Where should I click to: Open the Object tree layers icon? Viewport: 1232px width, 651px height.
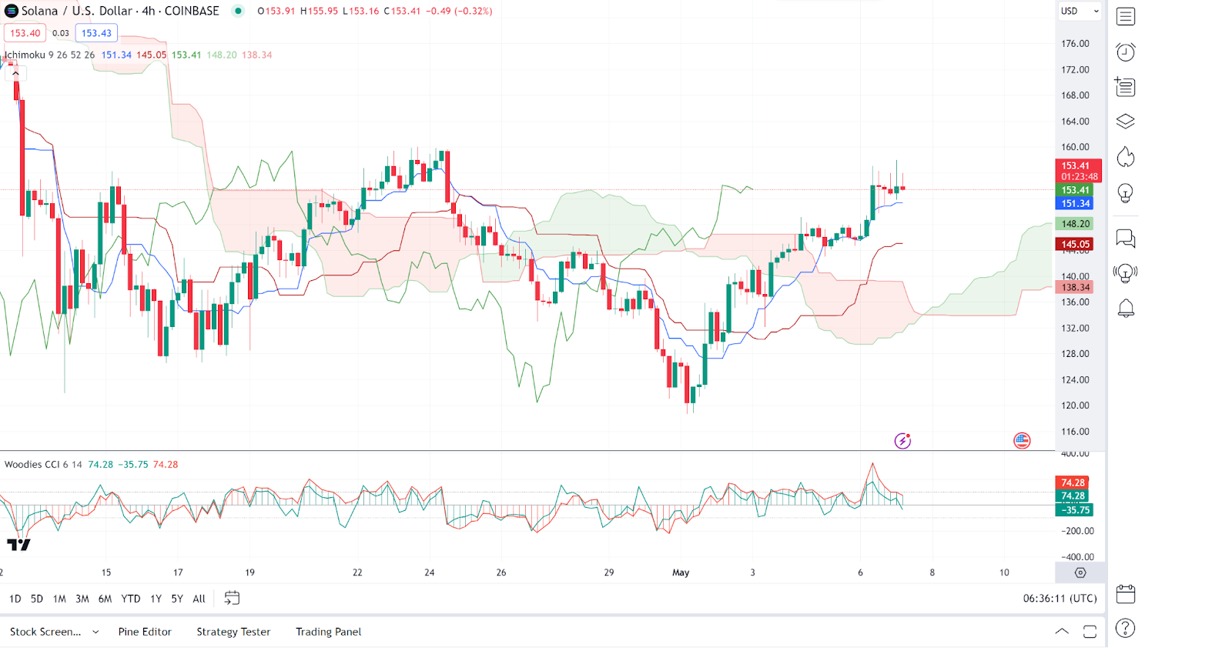(x=1125, y=122)
